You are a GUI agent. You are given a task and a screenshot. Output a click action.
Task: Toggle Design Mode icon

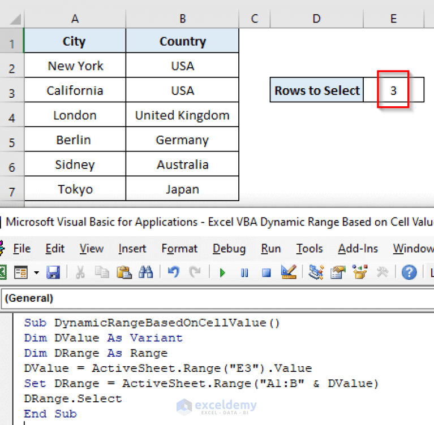[x=289, y=272]
